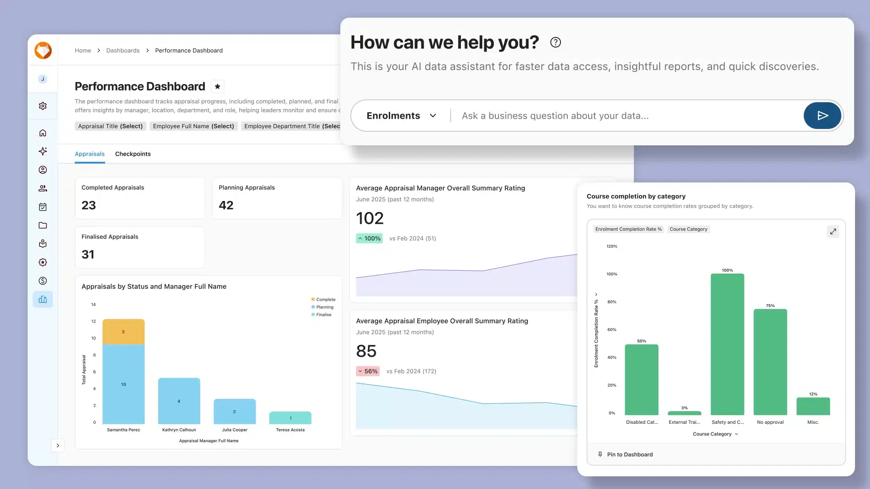Go to Dashboards breadcrumb link
The width and height of the screenshot is (870, 489).
[x=123, y=50]
